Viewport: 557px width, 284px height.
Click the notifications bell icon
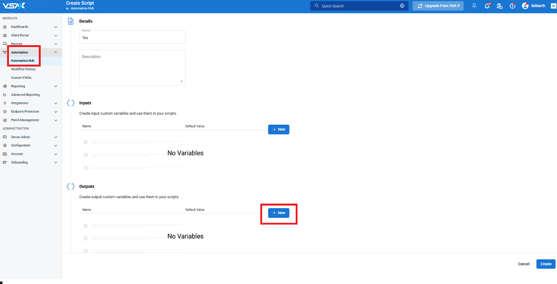point(487,6)
